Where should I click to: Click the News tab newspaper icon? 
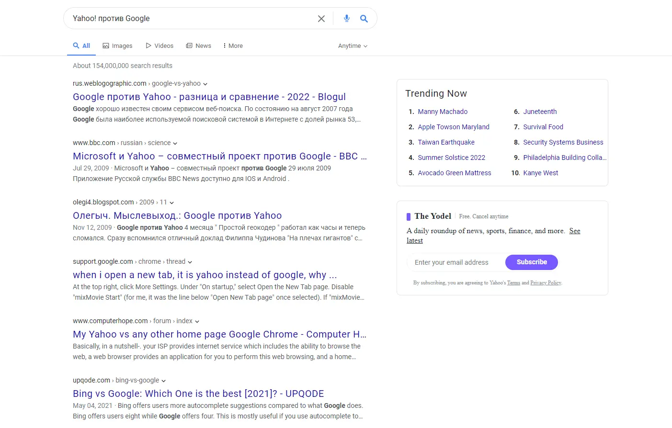[x=189, y=46]
